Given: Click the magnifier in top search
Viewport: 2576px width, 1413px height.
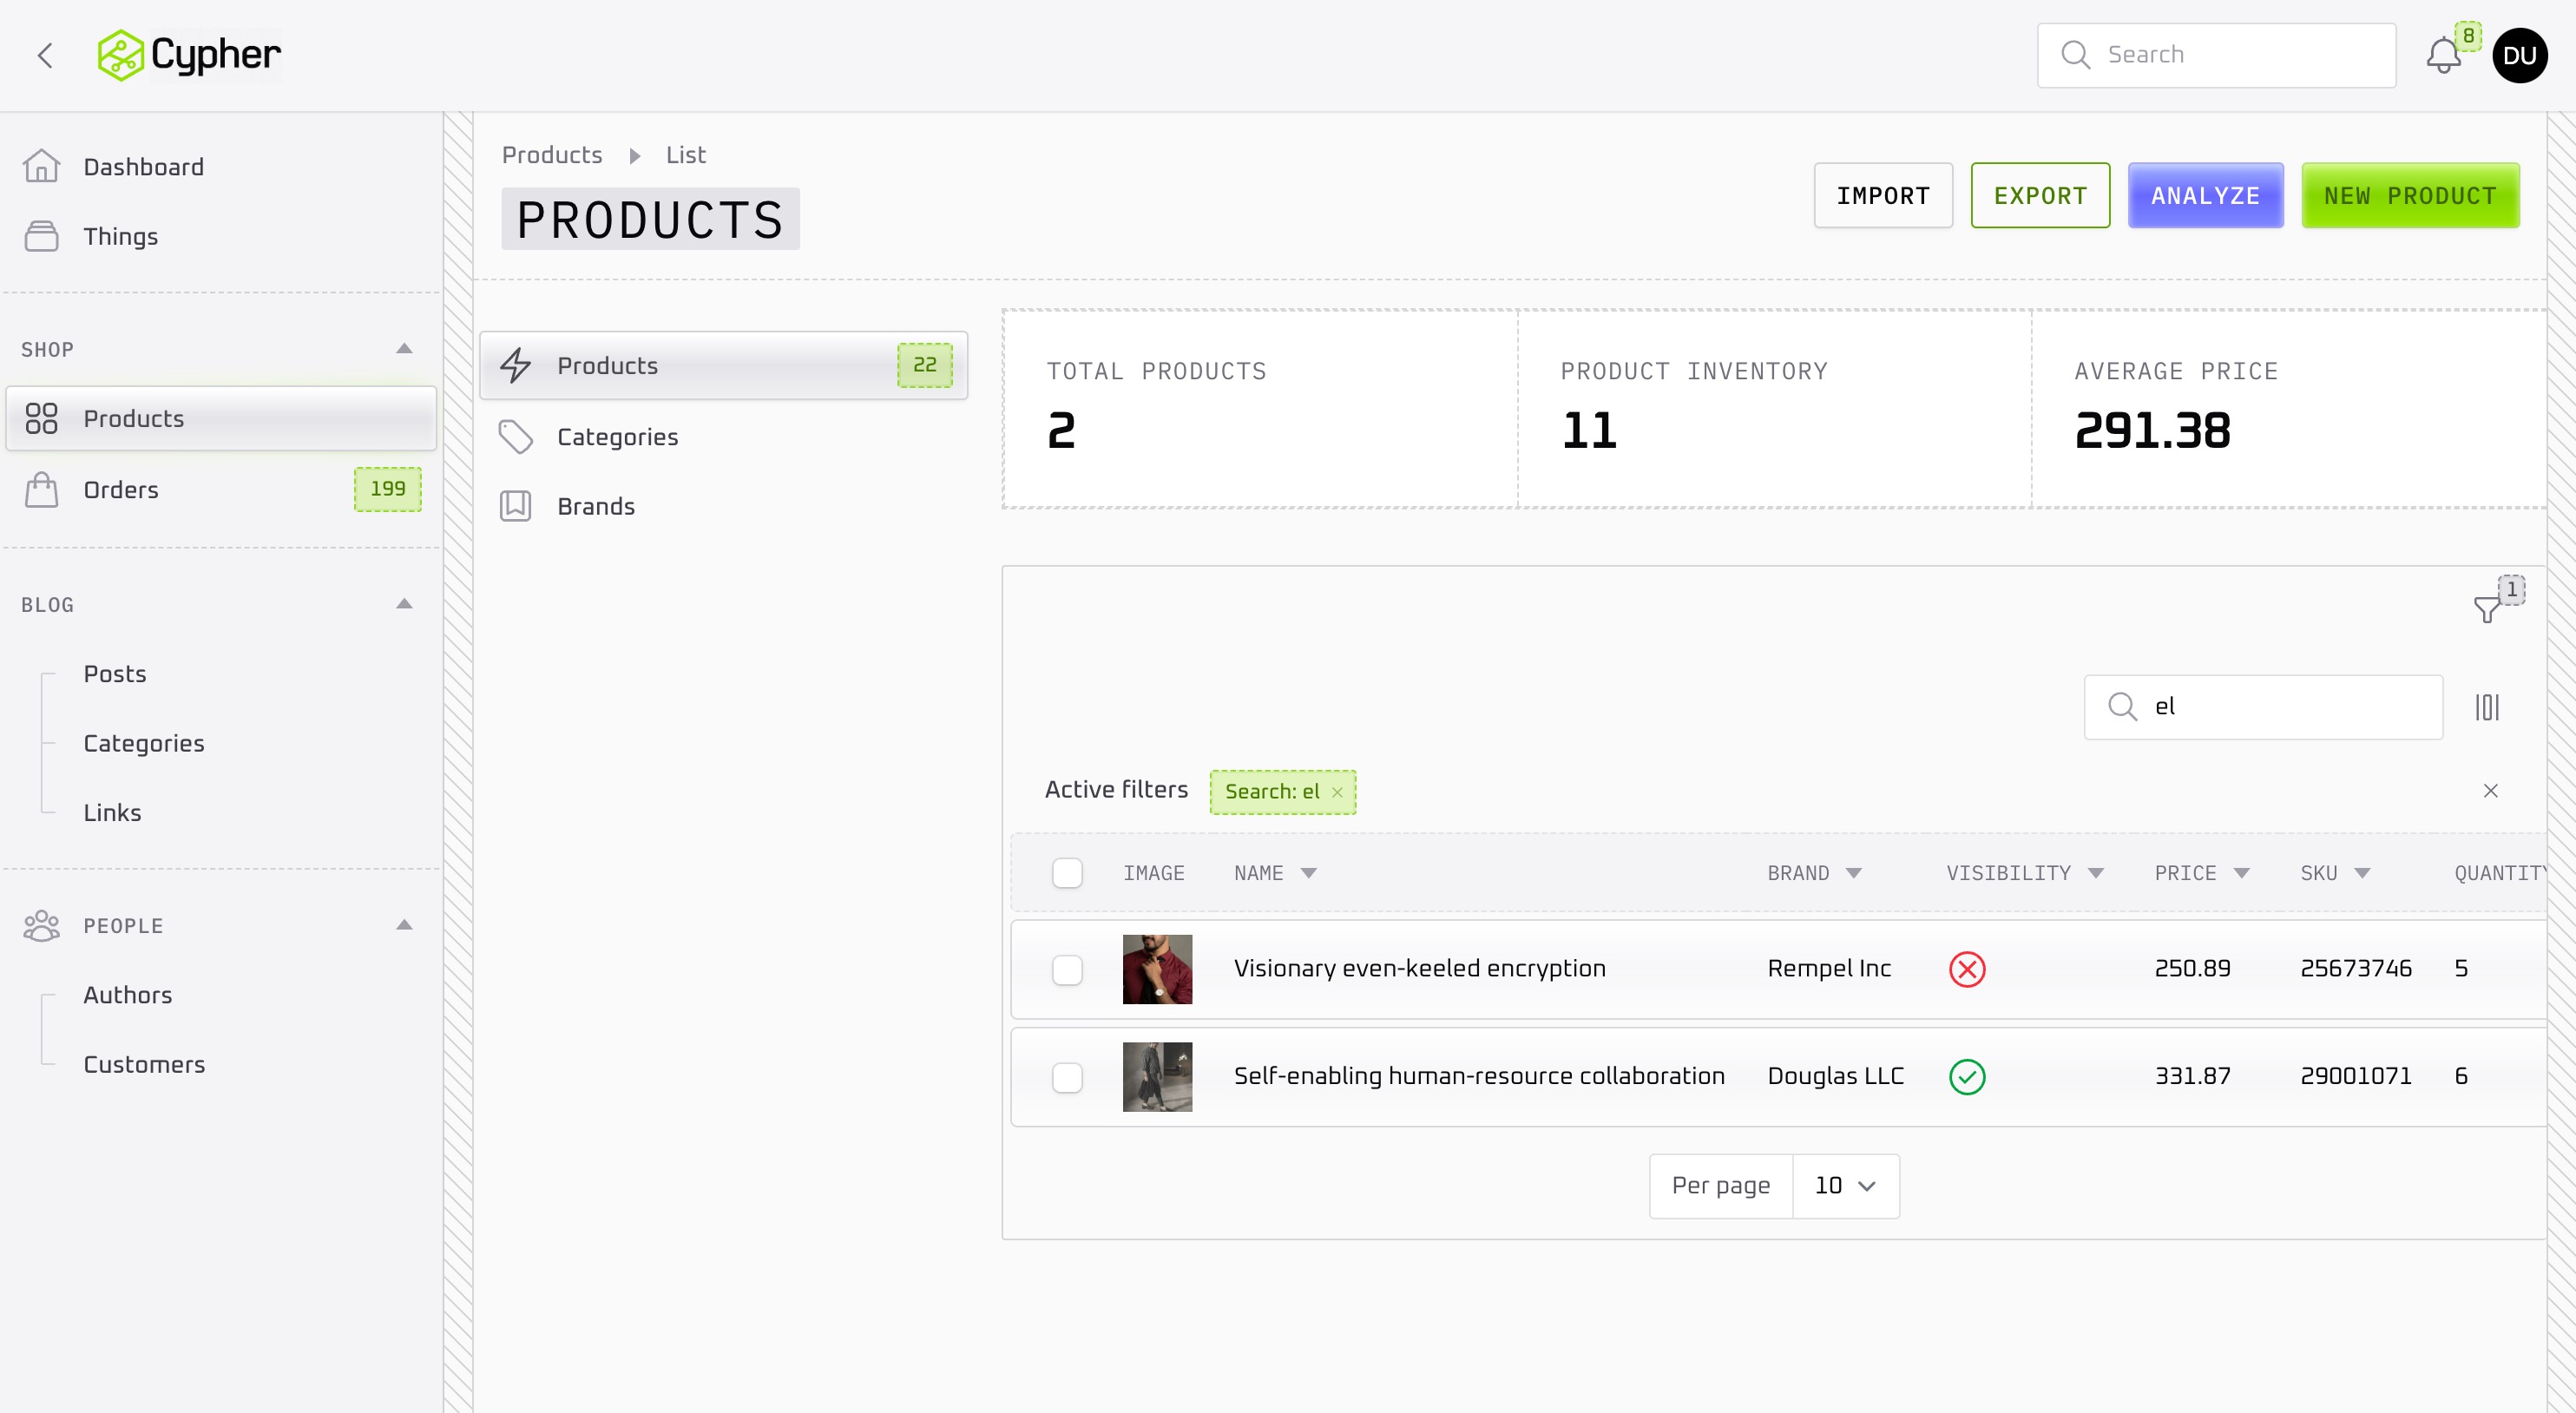Looking at the screenshot, I should click(x=2075, y=54).
